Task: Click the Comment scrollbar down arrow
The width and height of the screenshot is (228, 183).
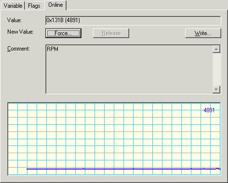Action: tap(216, 90)
